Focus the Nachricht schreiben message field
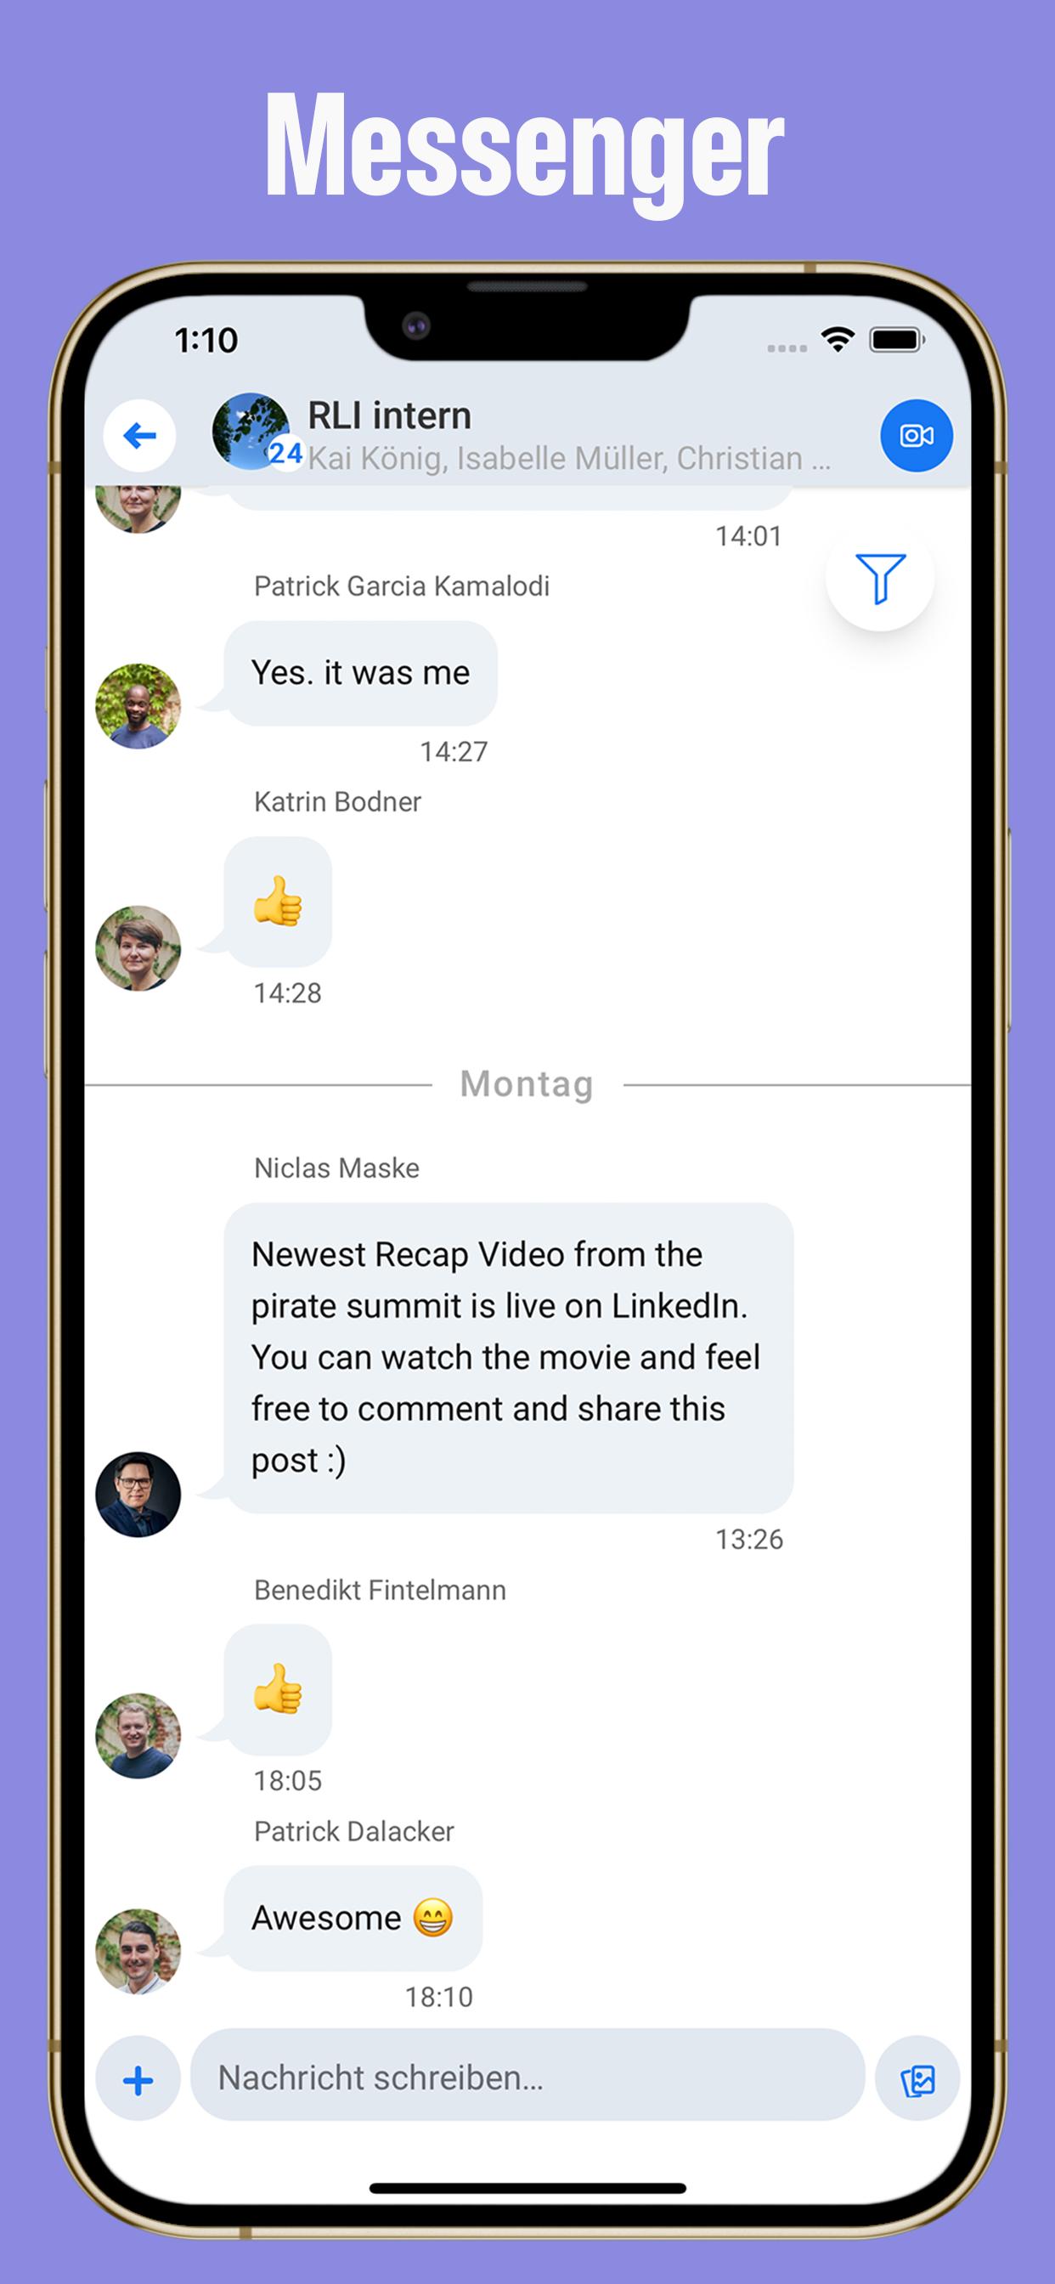The width and height of the screenshot is (1055, 2284). 527,2078
